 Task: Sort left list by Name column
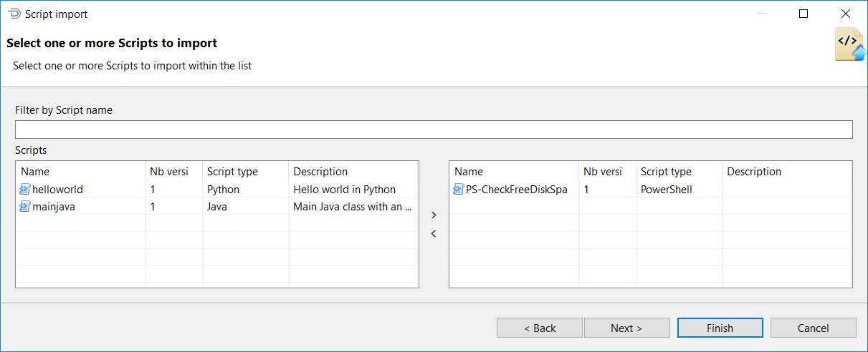[x=80, y=172]
